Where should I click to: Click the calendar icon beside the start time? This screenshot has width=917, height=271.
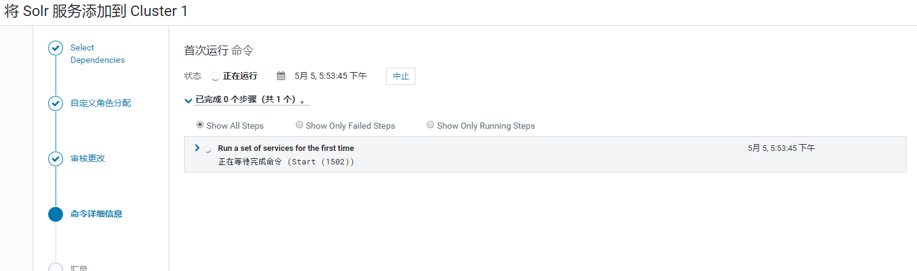[281, 76]
